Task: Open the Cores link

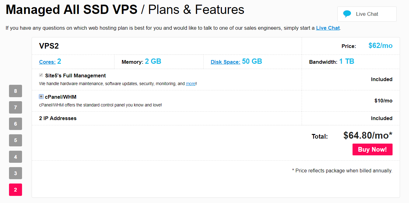Action: coord(47,62)
